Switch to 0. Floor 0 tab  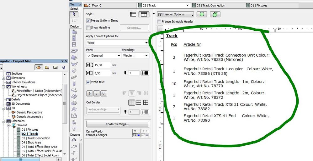110,6
